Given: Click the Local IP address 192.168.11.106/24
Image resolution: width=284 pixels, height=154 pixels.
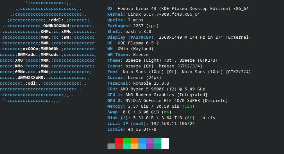Looking at the screenshot, I should pos(173,124).
